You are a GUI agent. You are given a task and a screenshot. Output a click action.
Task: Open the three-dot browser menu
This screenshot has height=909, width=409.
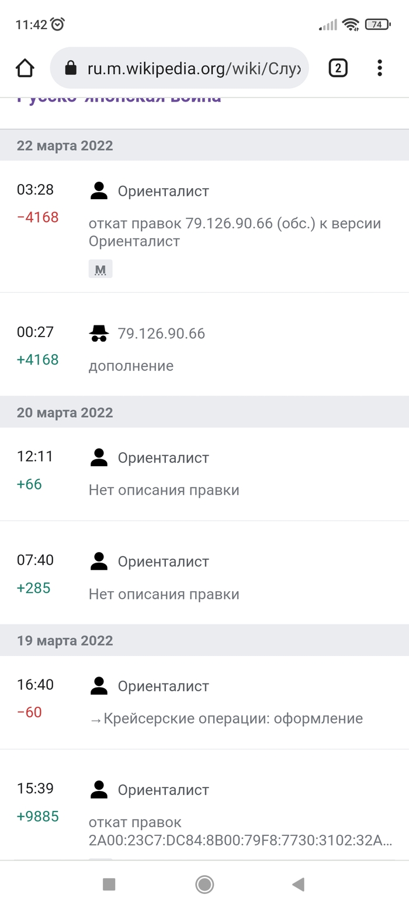click(x=380, y=68)
